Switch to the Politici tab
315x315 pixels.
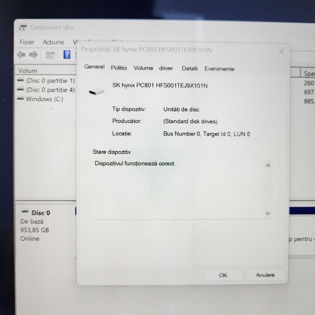click(119, 68)
